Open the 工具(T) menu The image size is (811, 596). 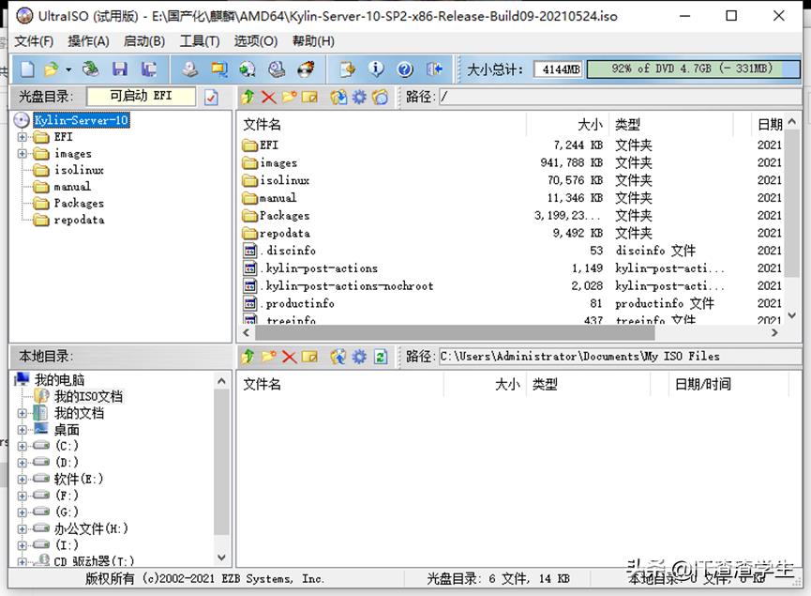click(199, 41)
